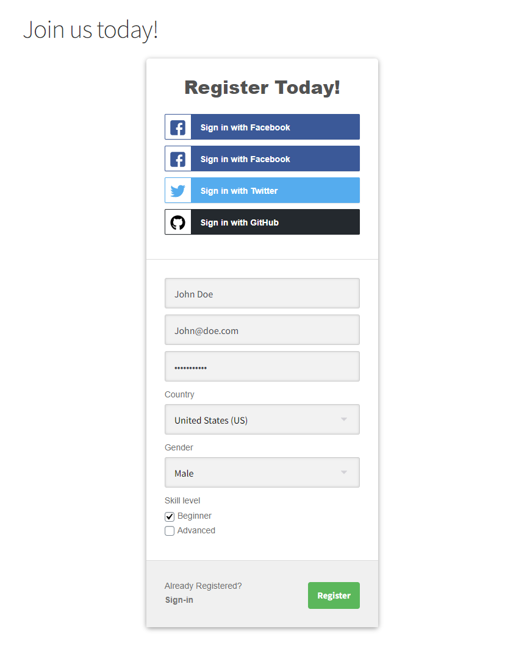Image resolution: width=516 pixels, height=654 pixels.
Task: Click the "Register Today!" heading
Action: (x=262, y=88)
